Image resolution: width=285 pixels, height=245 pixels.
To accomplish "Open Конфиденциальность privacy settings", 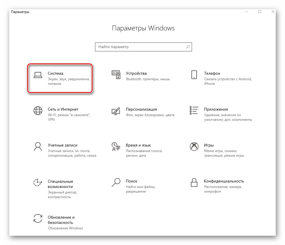I will [224, 181].
